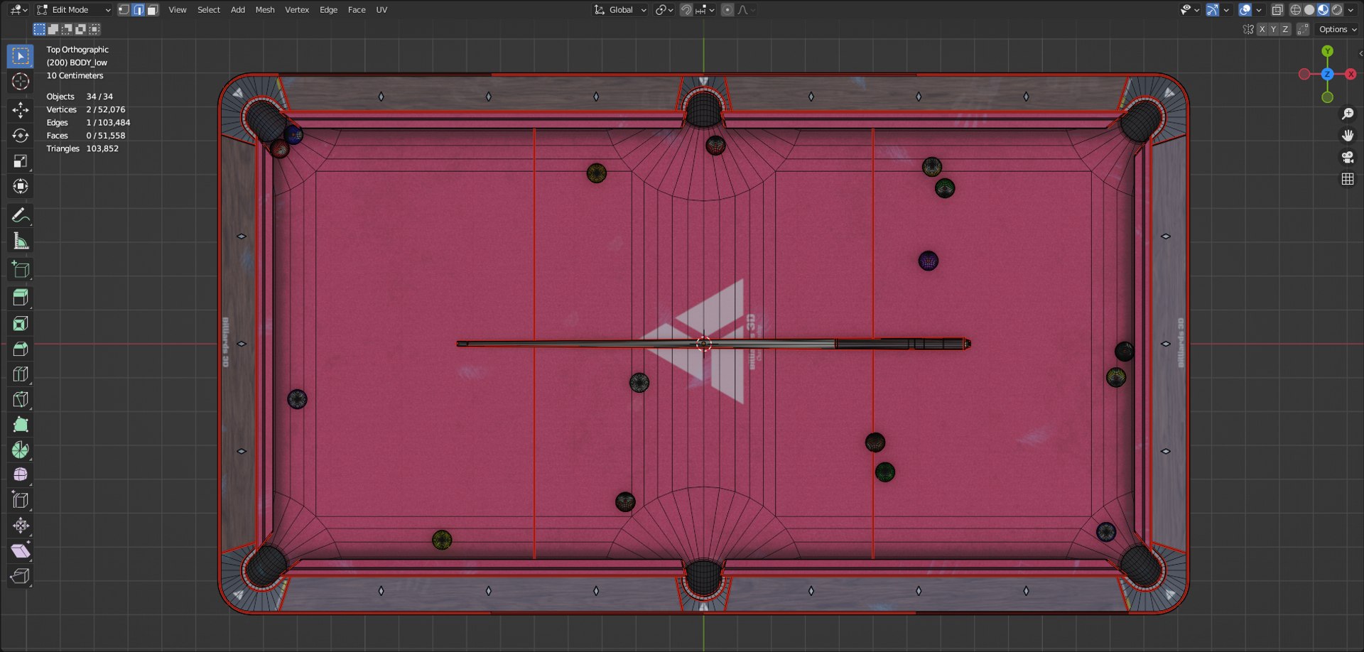Open the Vertex menu
The image size is (1364, 652).
pyautogui.click(x=297, y=10)
